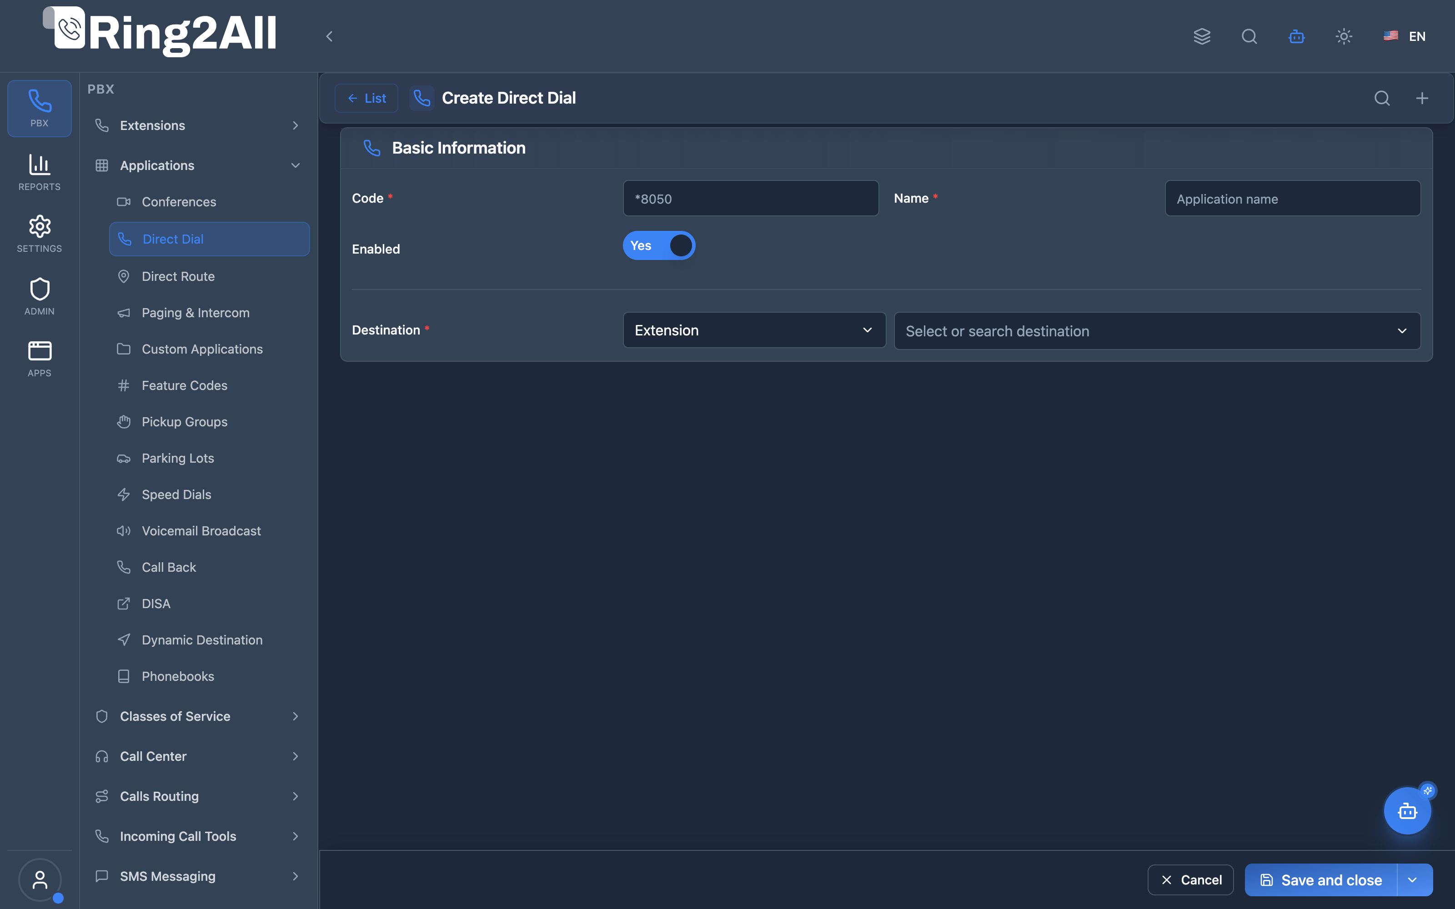Expand the SMS Messaging group

[x=198, y=876]
